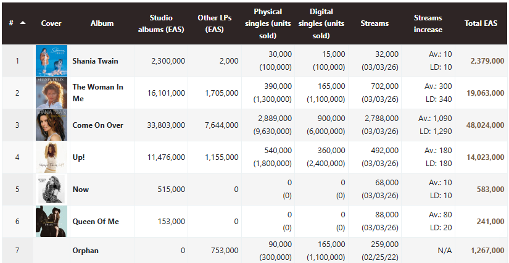Click the 1,267,000 total EAS value
Image resolution: width=509 pixels, height=263 pixels.
[x=487, y=250]
